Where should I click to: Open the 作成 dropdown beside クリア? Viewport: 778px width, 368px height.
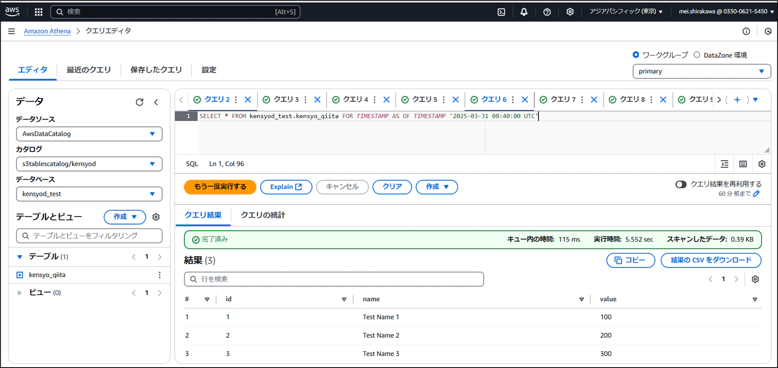[437, 187]
